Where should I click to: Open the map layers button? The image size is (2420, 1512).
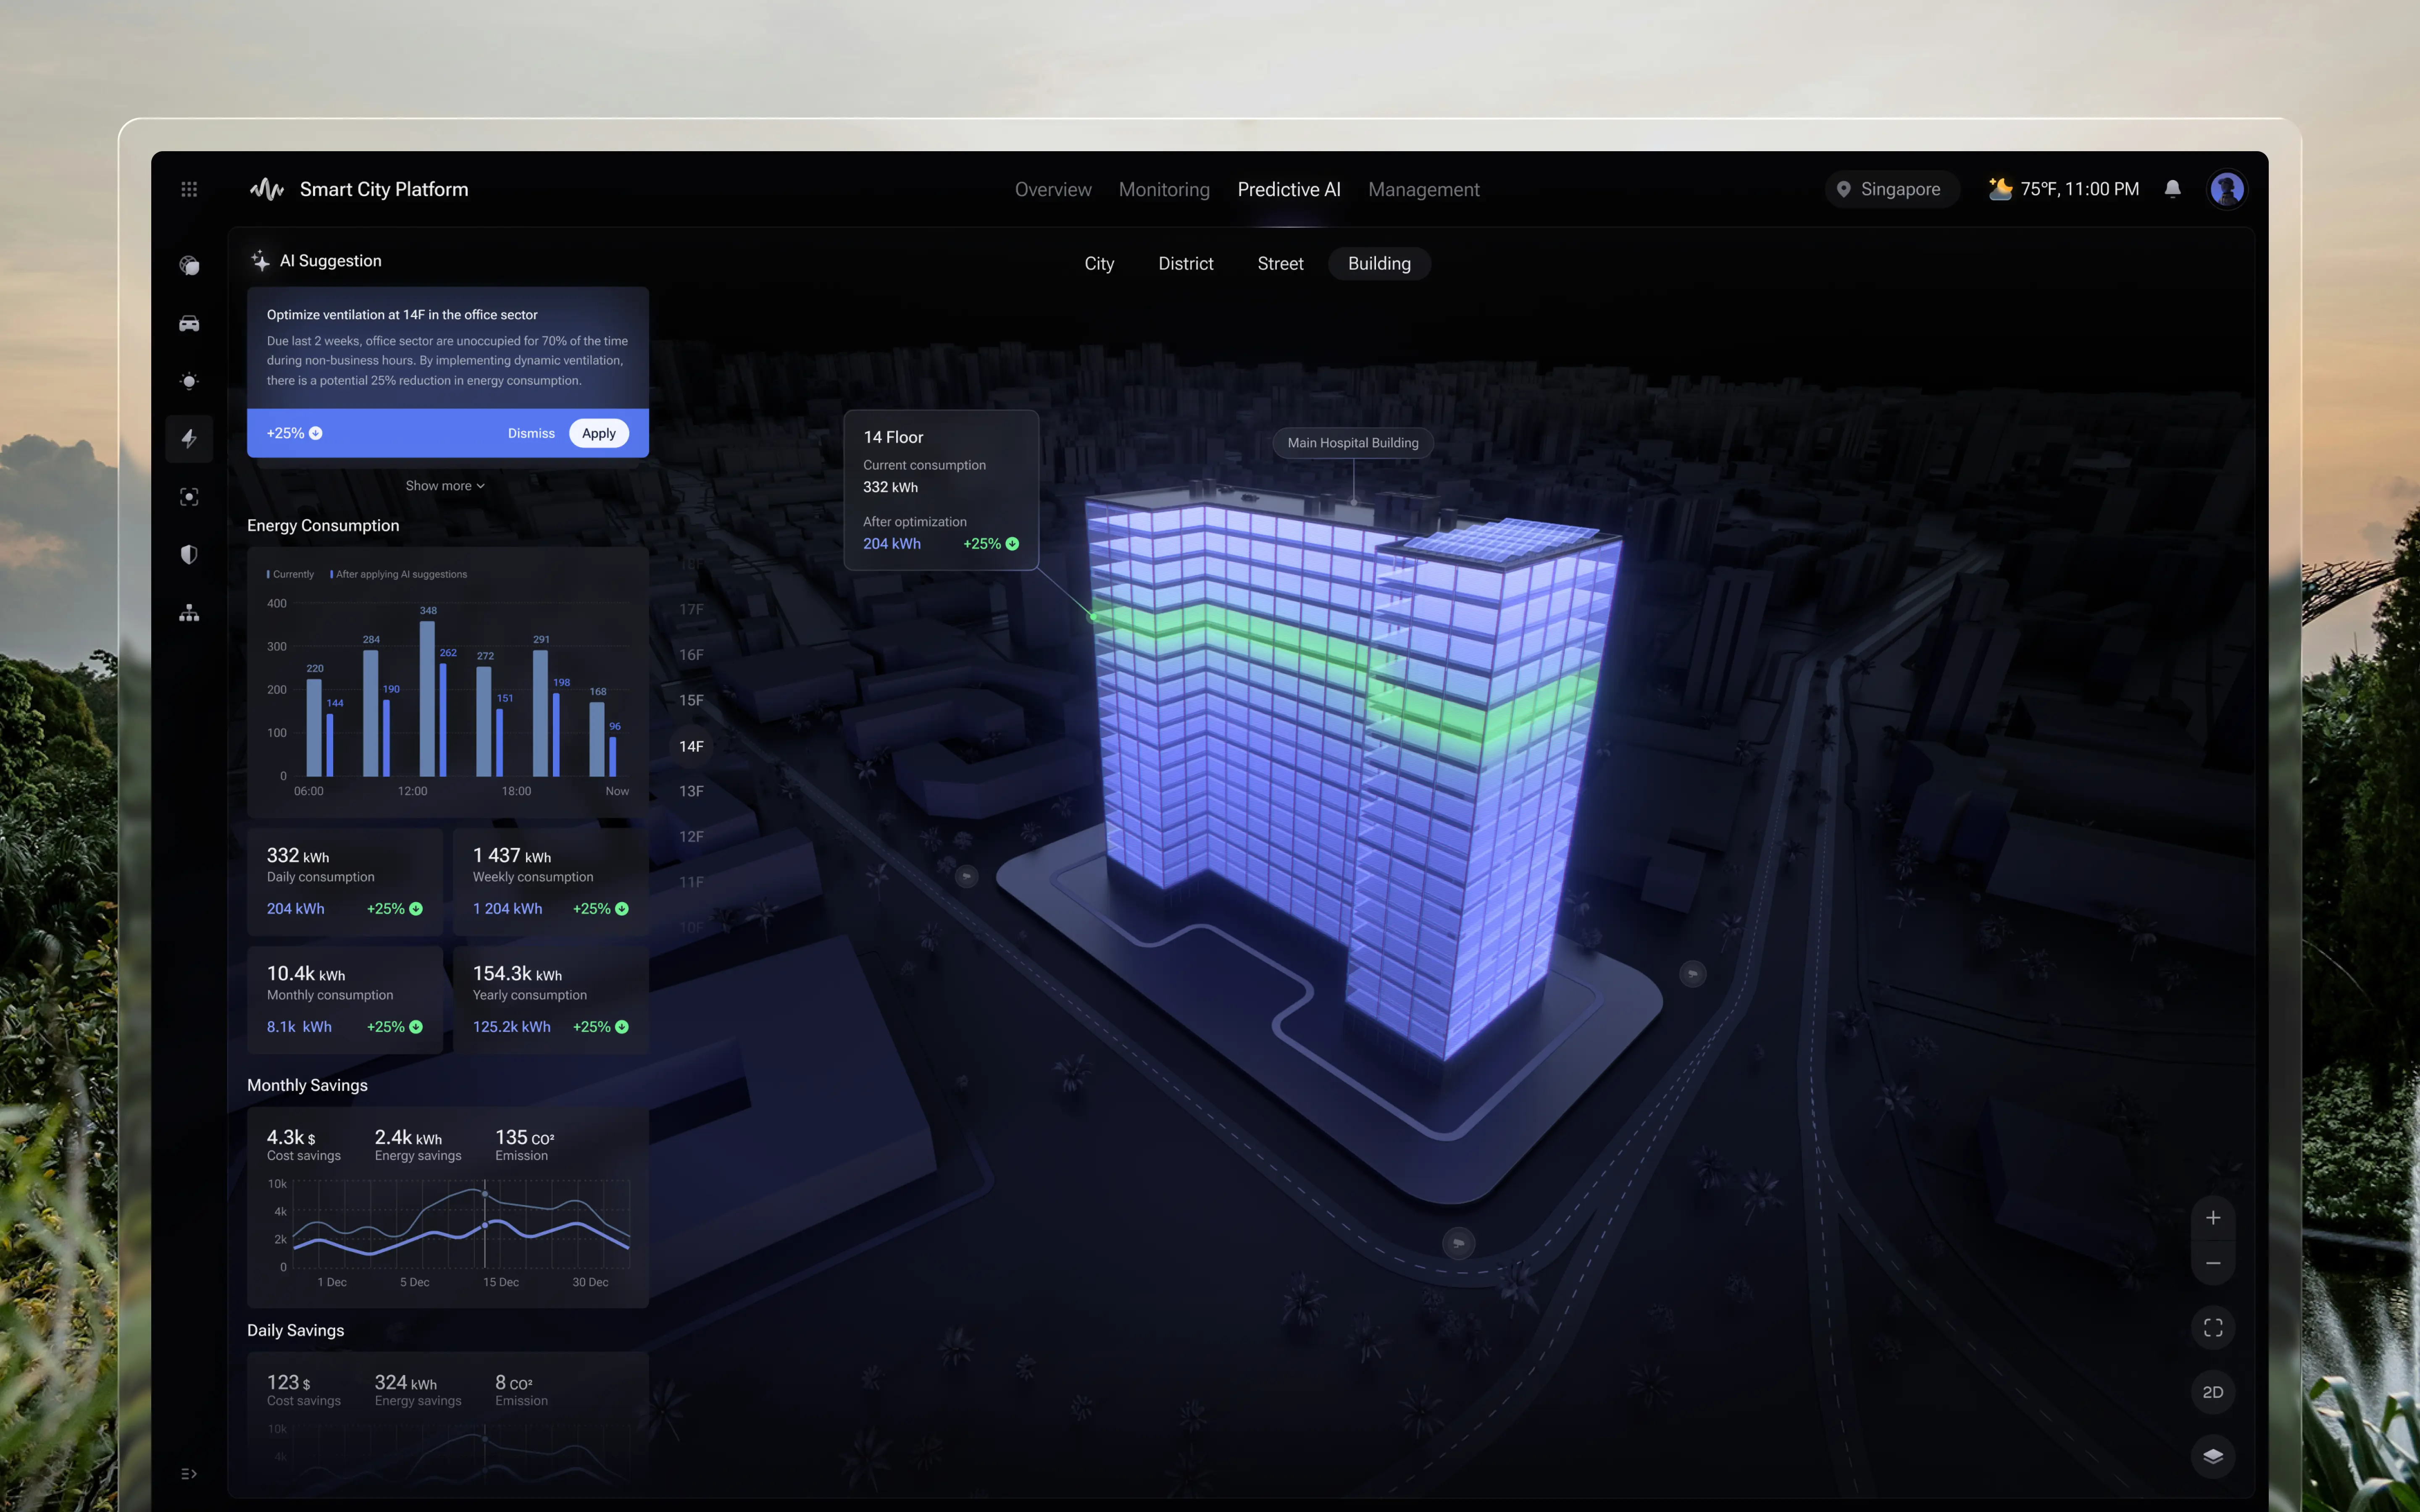2213,1456
